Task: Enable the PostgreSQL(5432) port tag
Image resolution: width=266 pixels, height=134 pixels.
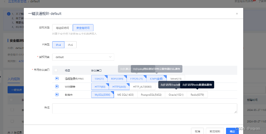Action: (x=150, y=95)
